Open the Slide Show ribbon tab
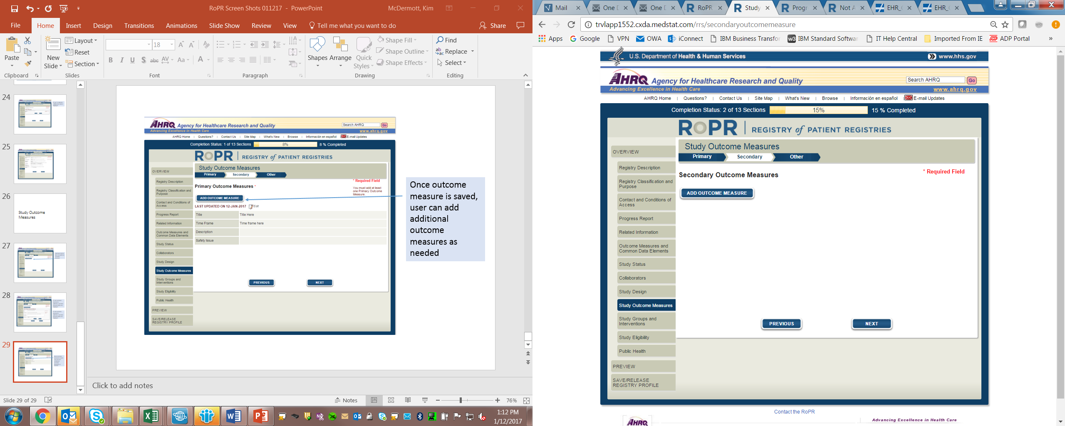The width and height of the screenshot is (1065, 426). click(x=224, y=26)
